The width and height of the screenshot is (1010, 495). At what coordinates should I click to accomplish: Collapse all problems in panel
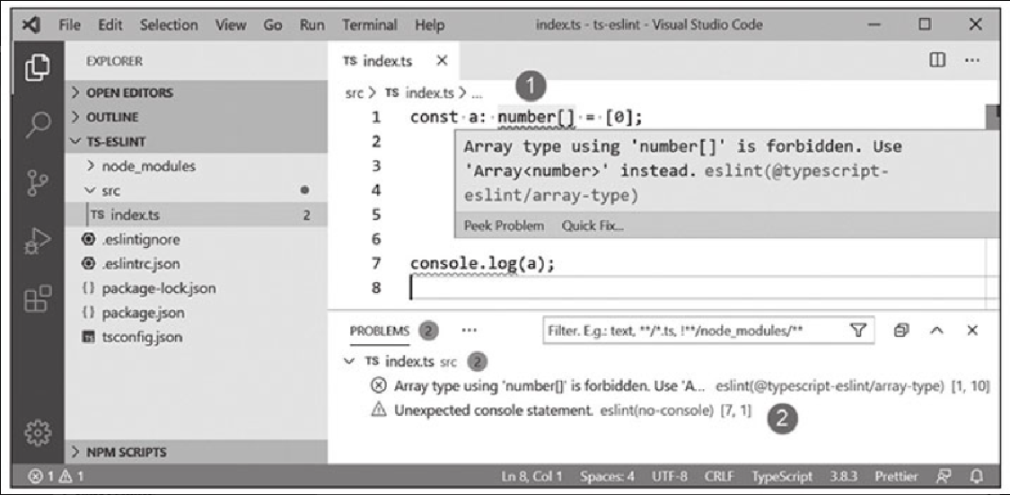(901, 331)
